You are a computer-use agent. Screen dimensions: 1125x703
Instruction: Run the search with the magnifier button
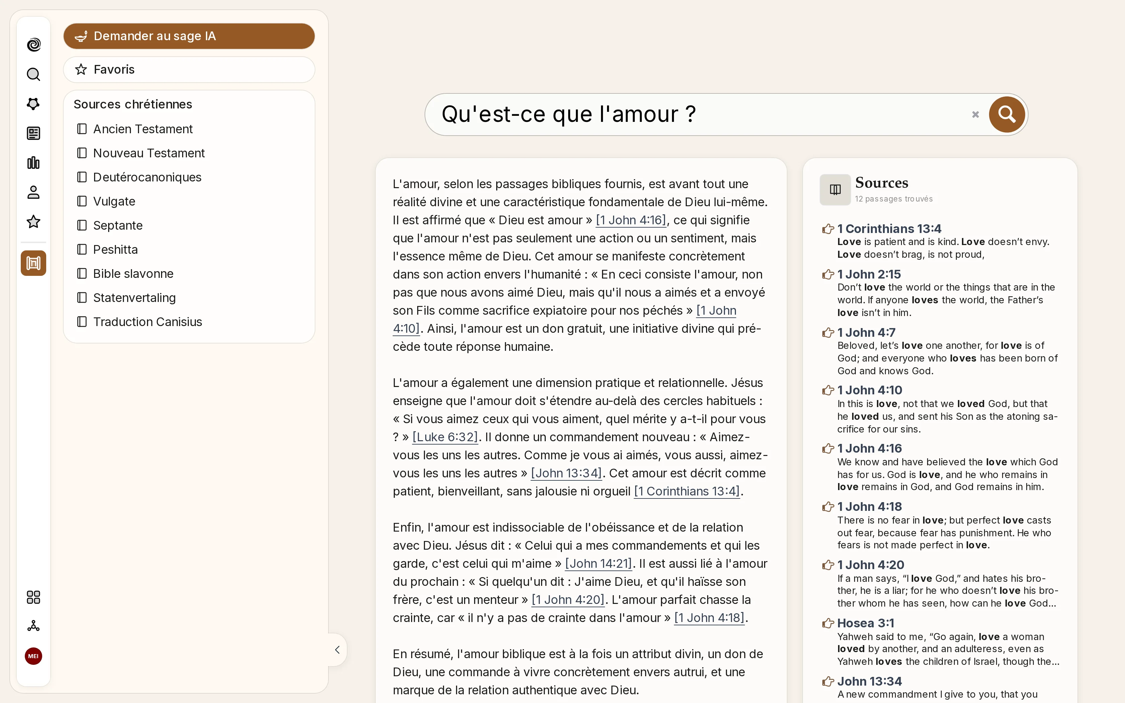click(x=1006, y=114)
